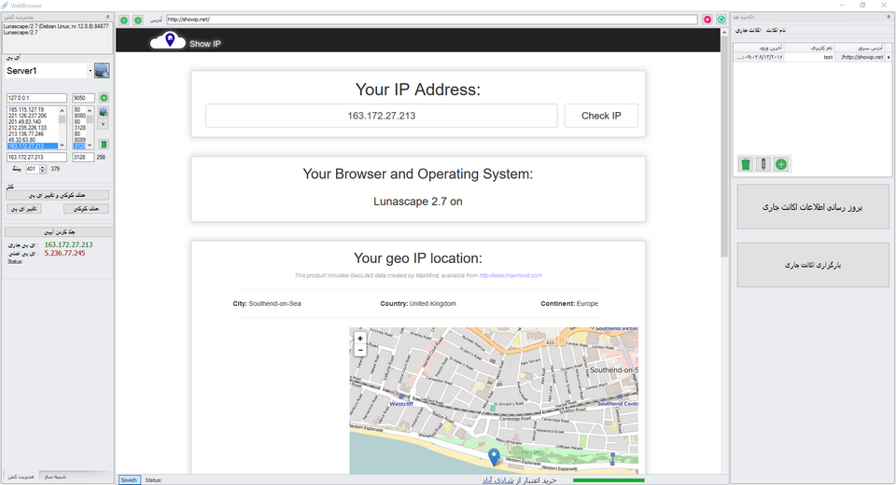
Task: Click the آدرس سرور column header
Action: [x=860, y=48]
